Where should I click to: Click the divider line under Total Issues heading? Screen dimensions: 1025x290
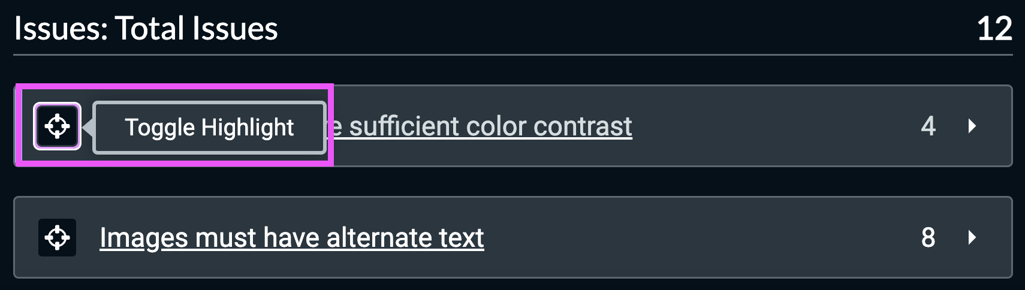tap(512, 55)
